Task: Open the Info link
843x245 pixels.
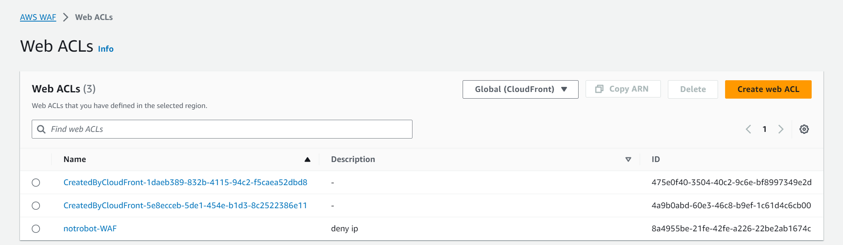Action: pos(106,49)
